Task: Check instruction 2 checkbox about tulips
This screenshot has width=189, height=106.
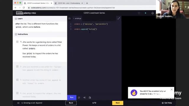Action: click(x=17, y=67)
